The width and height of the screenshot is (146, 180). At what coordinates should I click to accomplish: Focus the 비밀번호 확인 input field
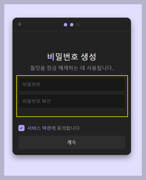pos(72,101)
